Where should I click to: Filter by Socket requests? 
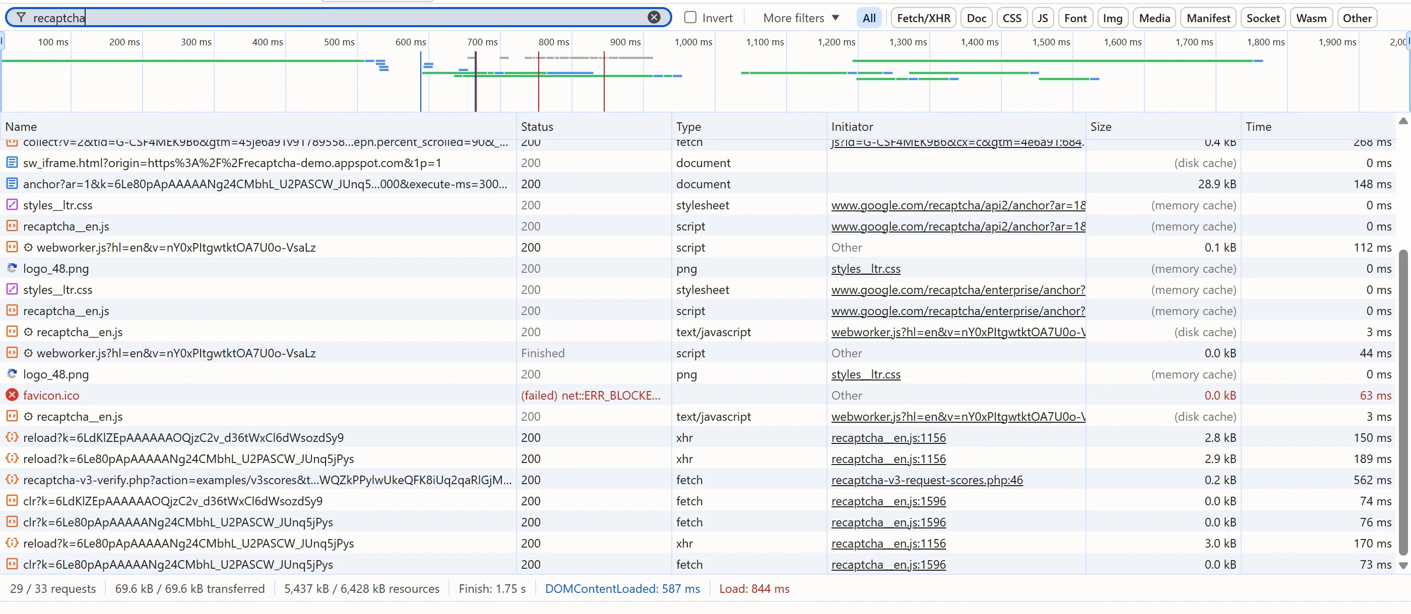point(1262,18)
